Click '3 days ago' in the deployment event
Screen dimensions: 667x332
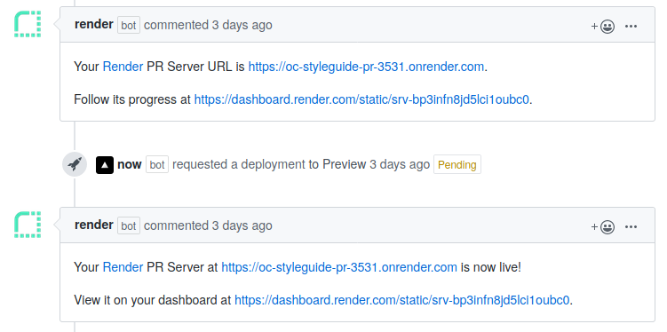[400, 164]
